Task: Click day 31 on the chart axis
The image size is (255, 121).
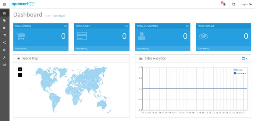Action: (243, 112)
